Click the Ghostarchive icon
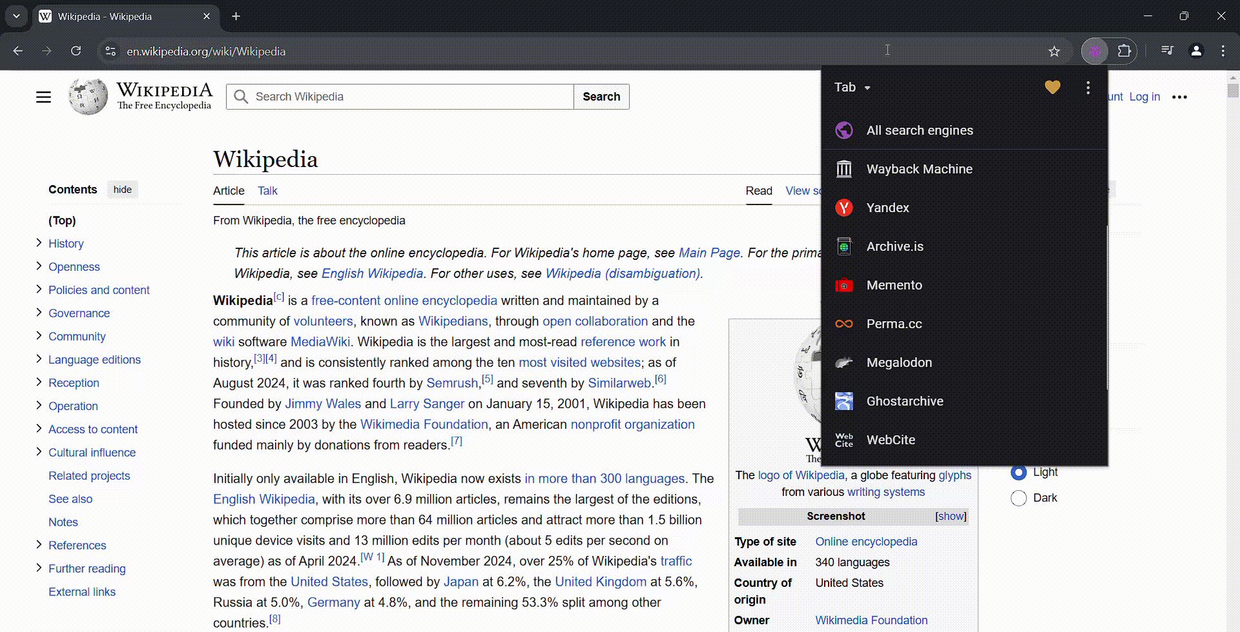 [844, 401]
